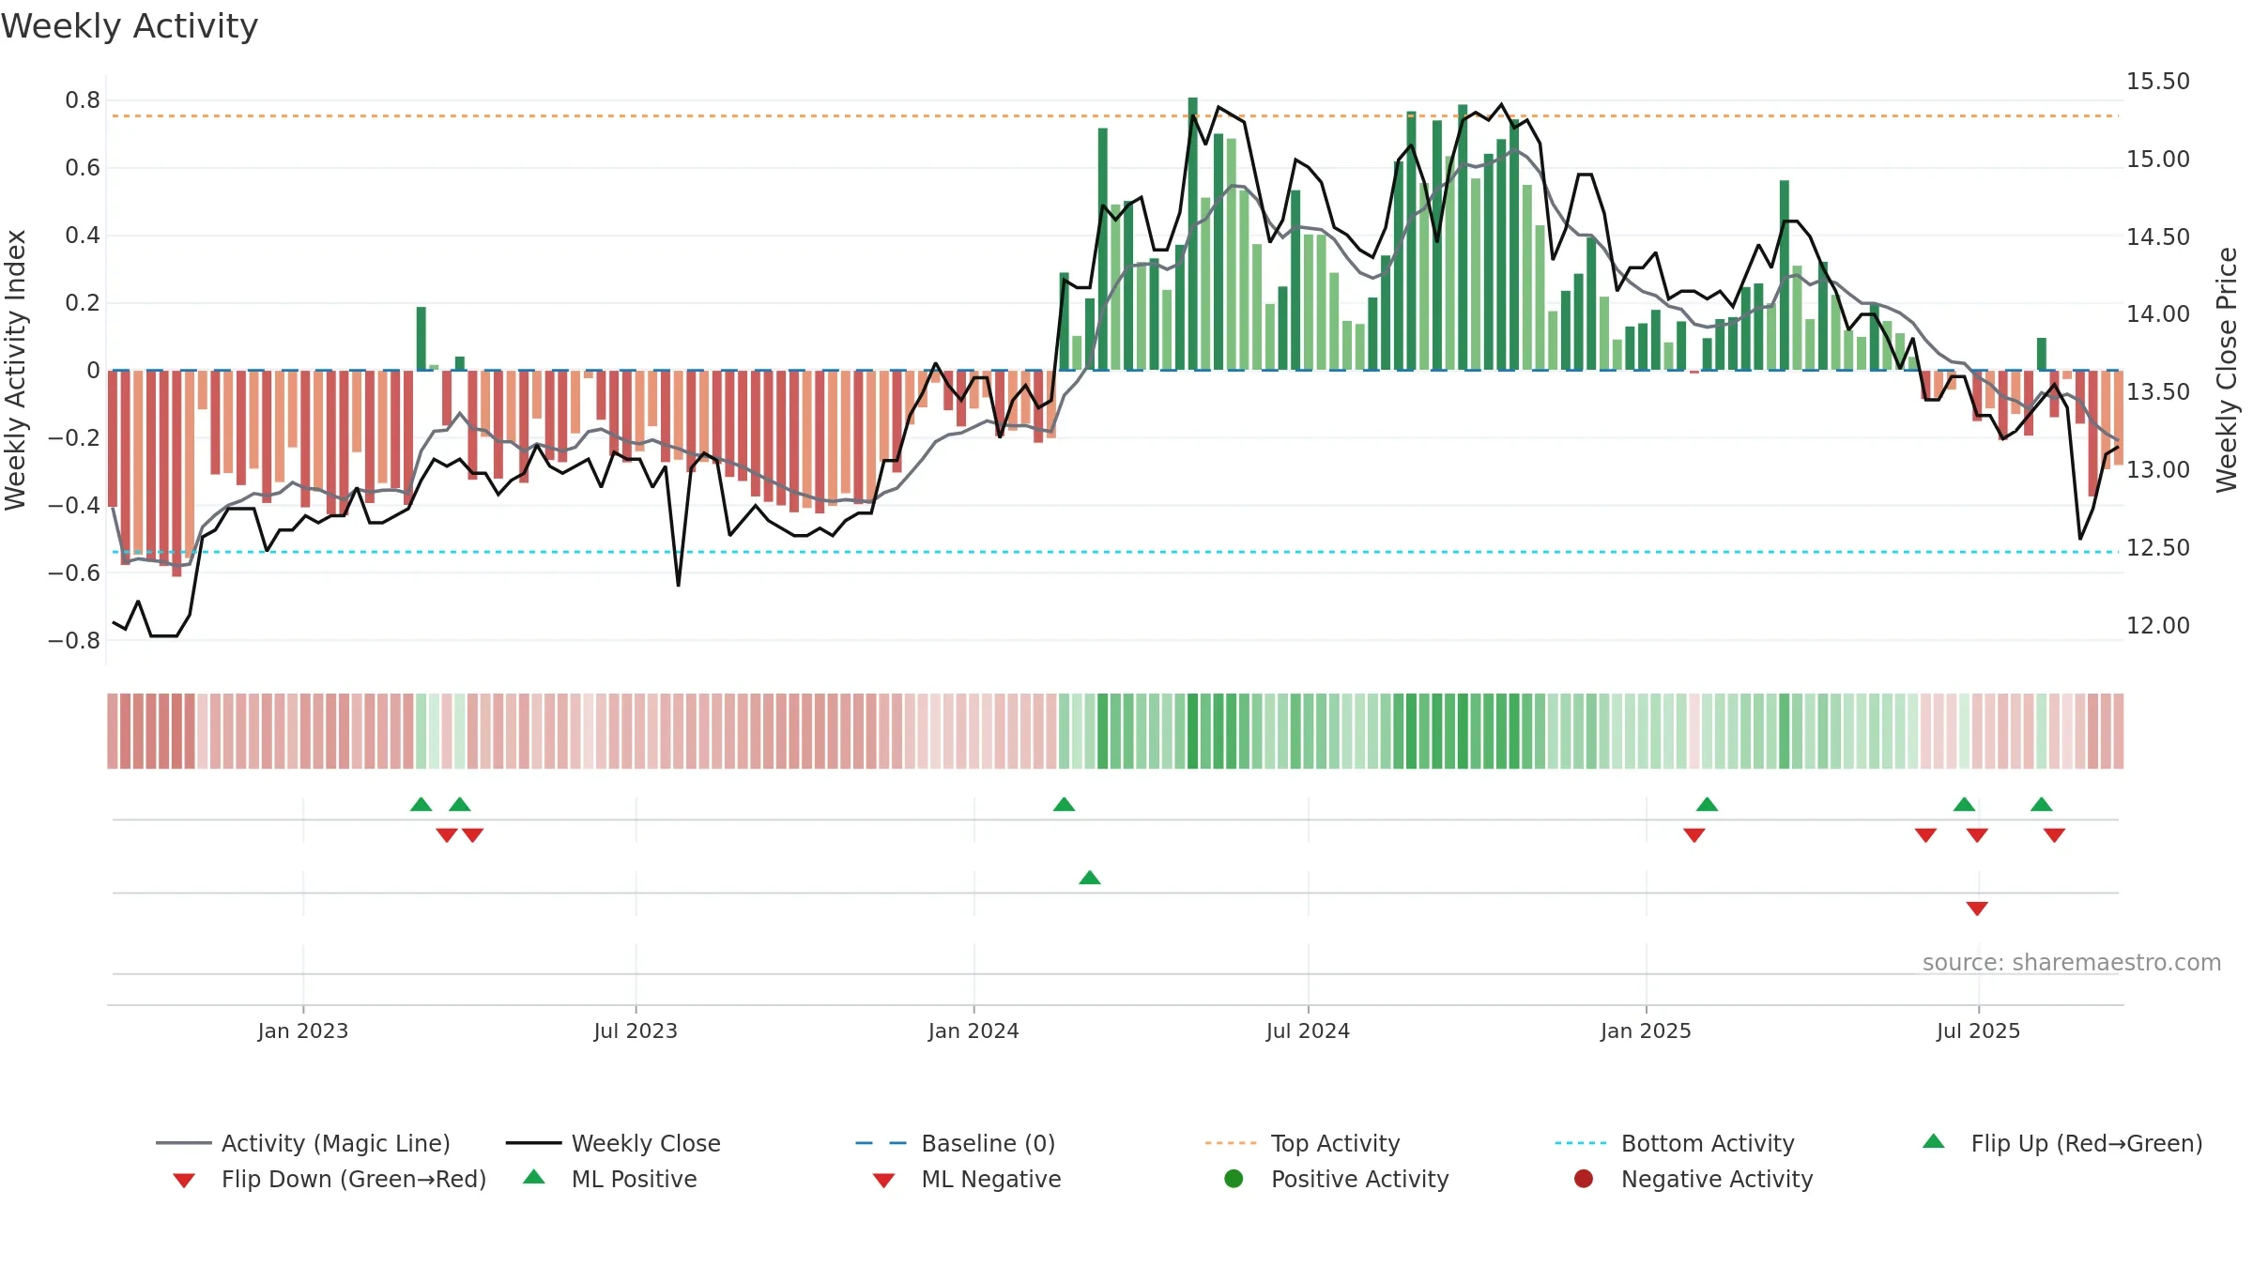Click the Weekly Close Price axis title

coord(2227,370)
